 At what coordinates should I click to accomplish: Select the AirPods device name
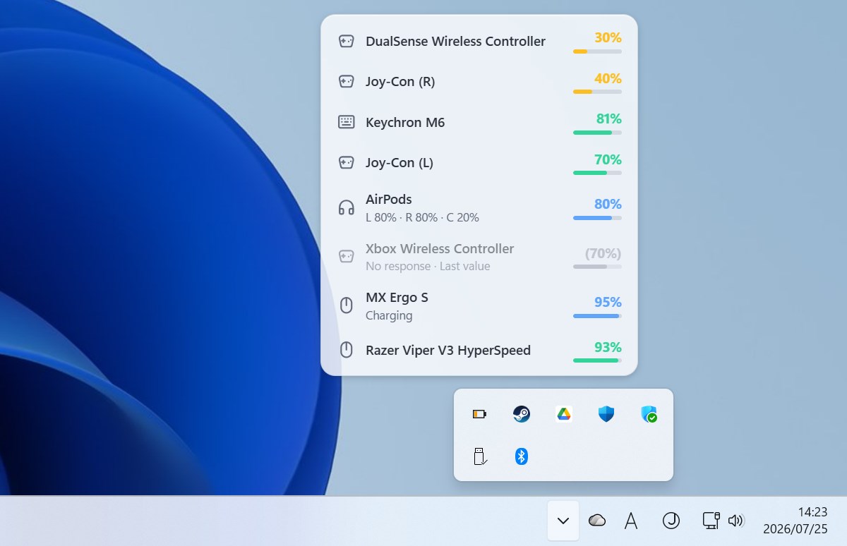coord(389,199)
